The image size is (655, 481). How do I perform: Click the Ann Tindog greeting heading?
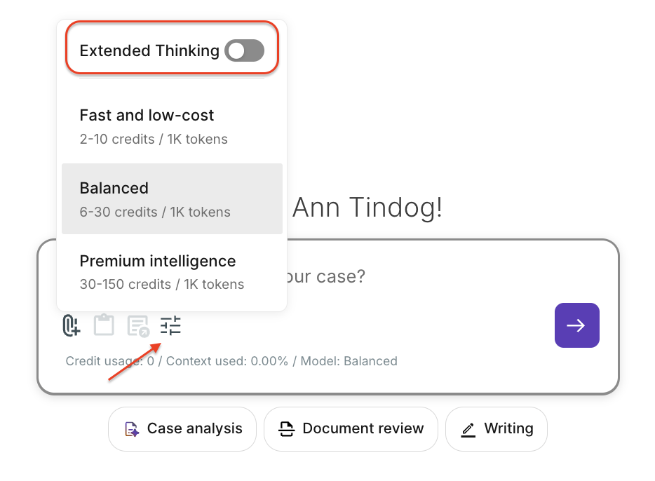click(x=367, y=208)
